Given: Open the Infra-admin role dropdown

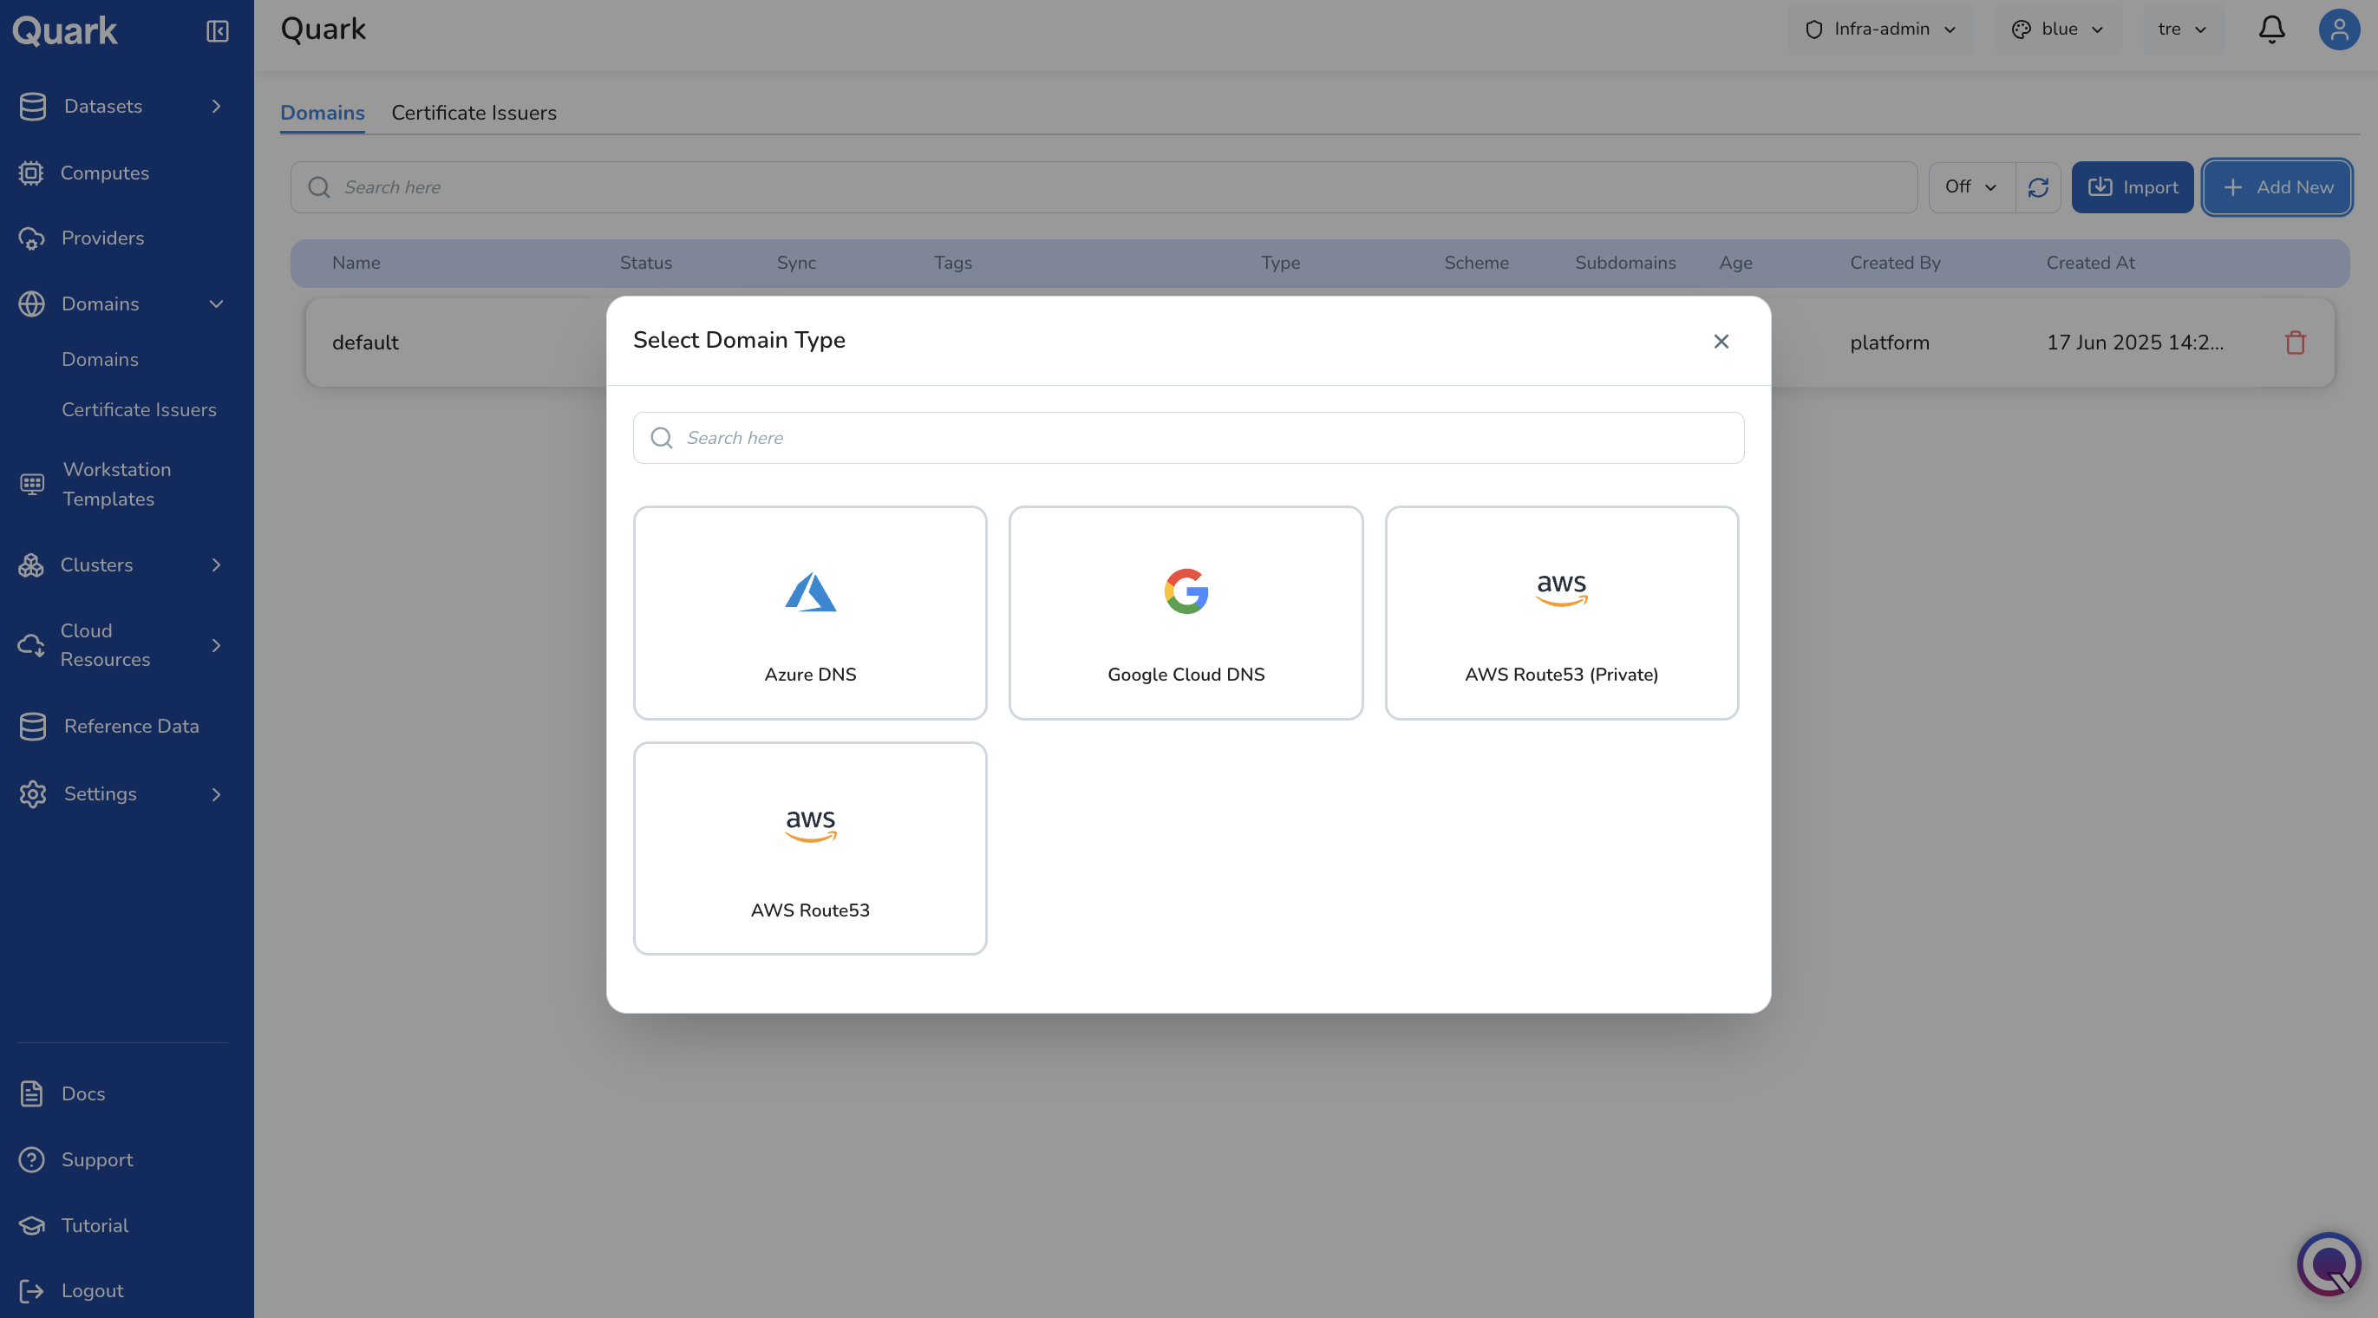Looking at the screenshot, I should 1880,29.
